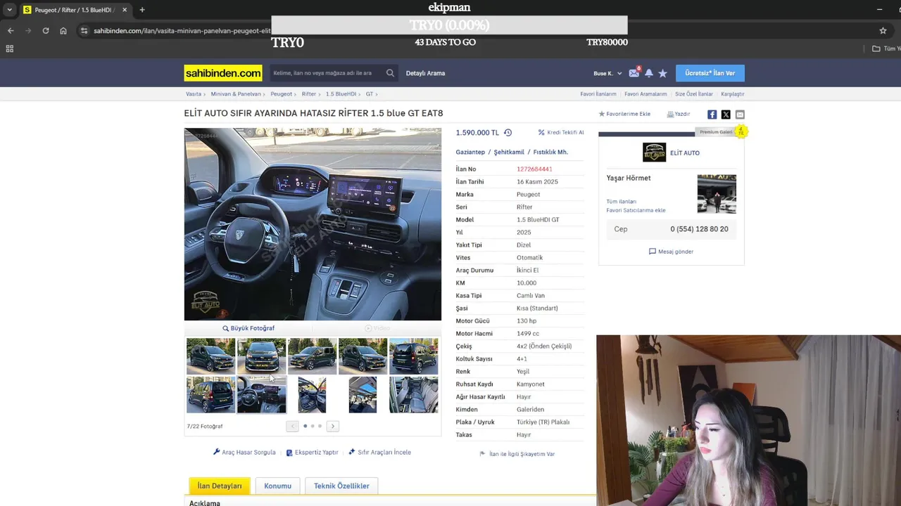Click GT breadcrumb

(370, 93)
